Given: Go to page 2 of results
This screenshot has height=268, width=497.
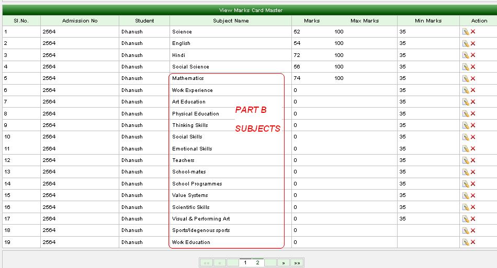Looking at the screenshot, I should click(x=257, y=263).
